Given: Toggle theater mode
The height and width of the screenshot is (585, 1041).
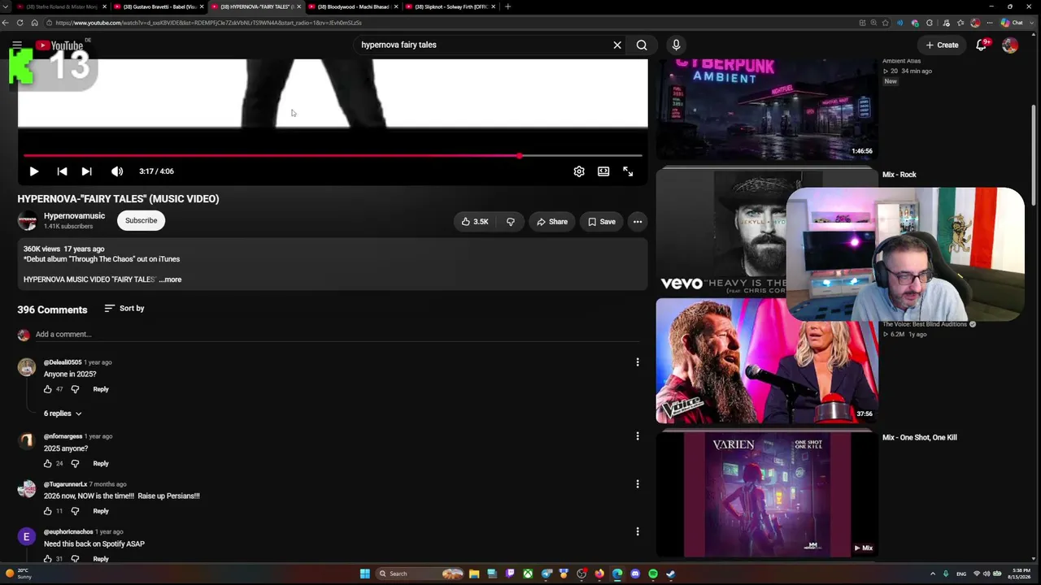Looking at the screenshot, I should [x=603, y=171].
